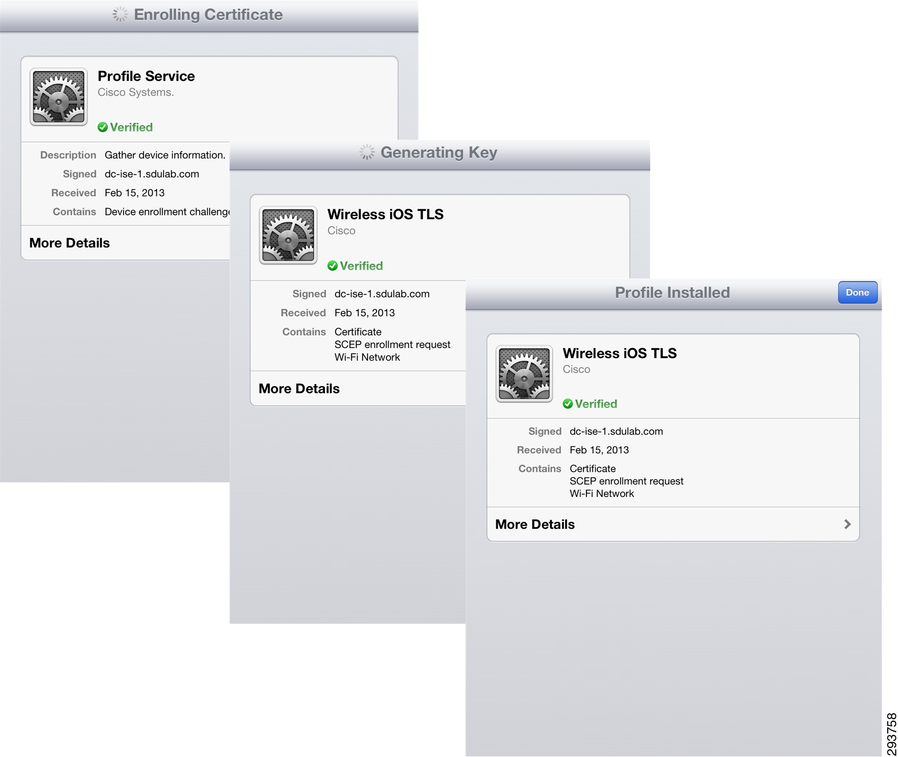Screen dimensions: 898x757
Task: Click Wireless iOS TLS title in Profile Installed
Action: pos(619,353)
